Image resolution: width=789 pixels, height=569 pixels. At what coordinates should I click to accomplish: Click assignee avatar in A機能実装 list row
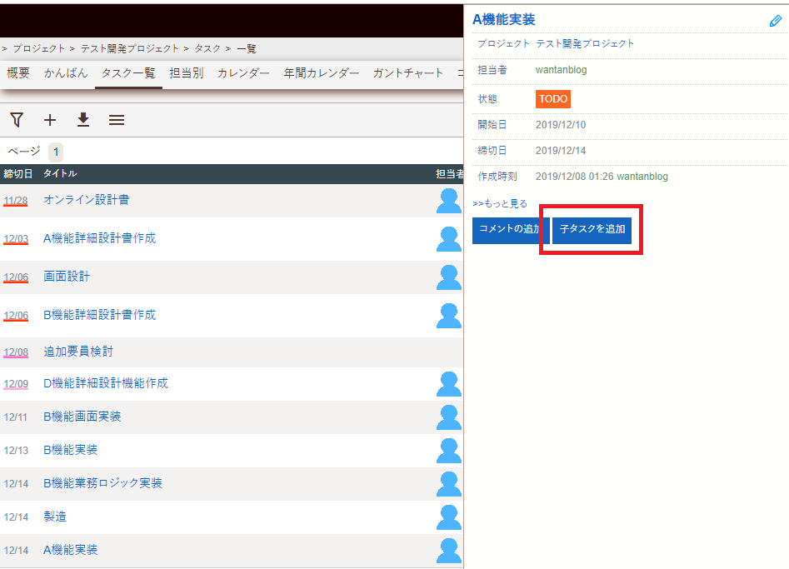(449, 551)
